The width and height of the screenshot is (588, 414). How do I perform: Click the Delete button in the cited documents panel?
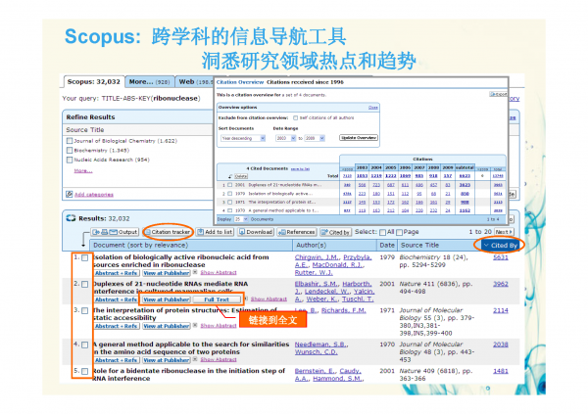point(240,176)
